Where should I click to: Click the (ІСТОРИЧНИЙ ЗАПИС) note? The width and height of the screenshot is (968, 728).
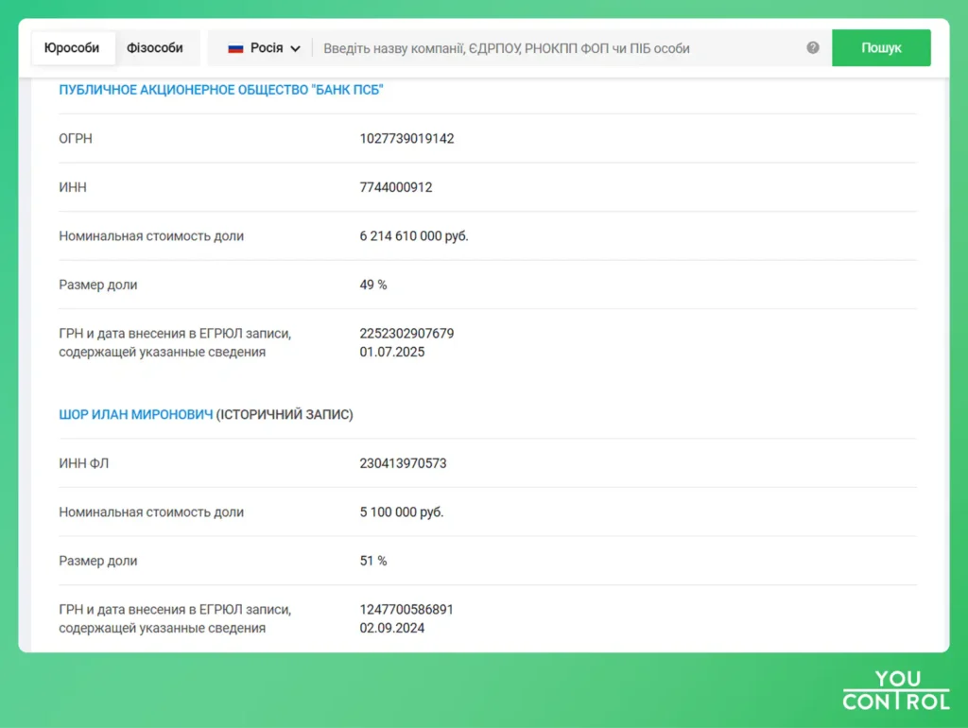(x=285, y=414)
